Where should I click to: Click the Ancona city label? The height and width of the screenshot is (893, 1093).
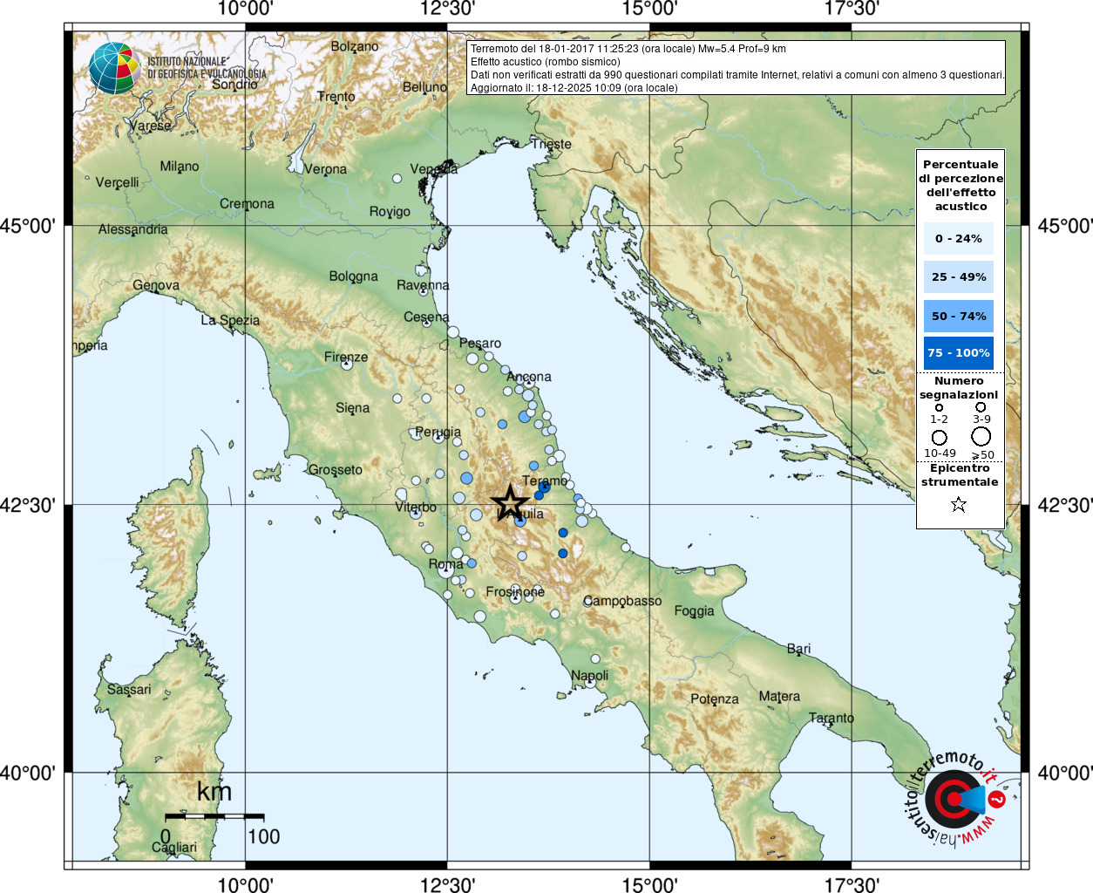[x=529, y=377]
